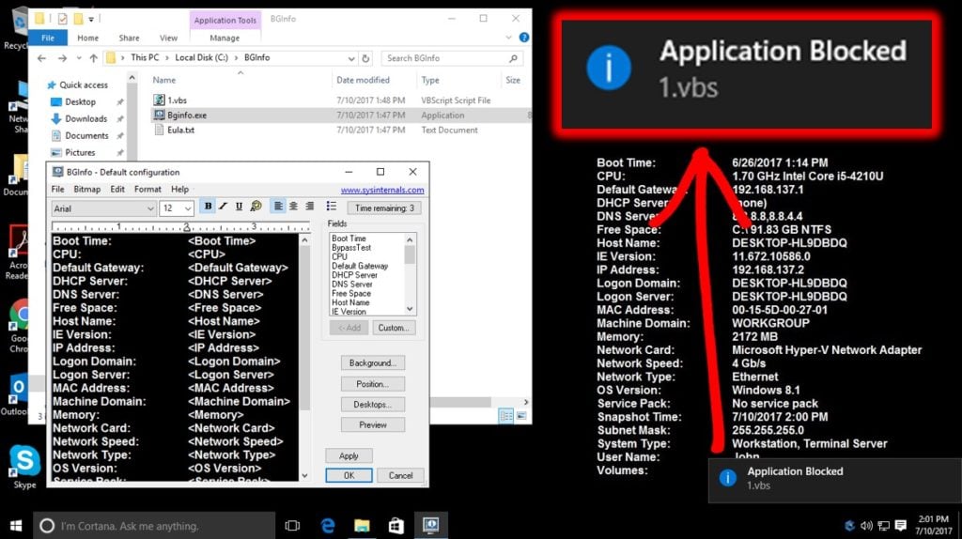Open the Windows Start menu

(x=16, y=526)
